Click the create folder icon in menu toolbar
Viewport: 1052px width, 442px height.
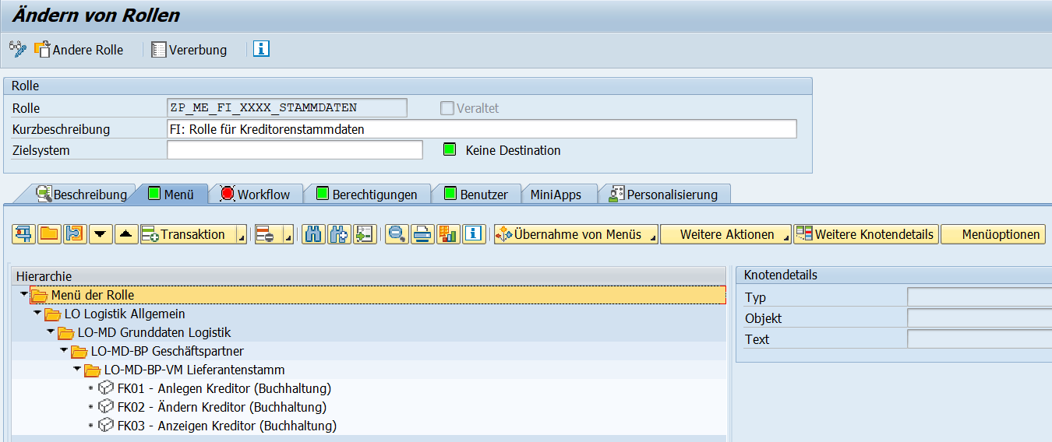[x=49, y=234]
